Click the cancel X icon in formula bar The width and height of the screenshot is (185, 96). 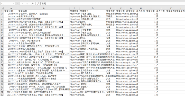pyautogui.click(x=22, y=4)
